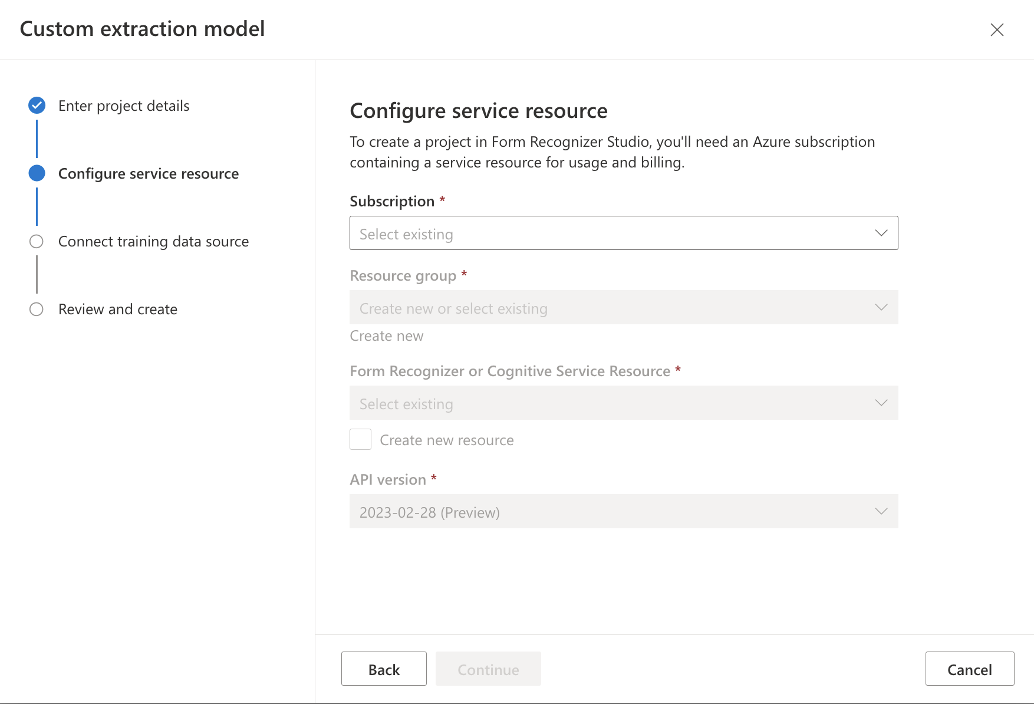Jump to Connect training data source step
The width and height of the screenshot is (1034, 704).
(153, 241)
